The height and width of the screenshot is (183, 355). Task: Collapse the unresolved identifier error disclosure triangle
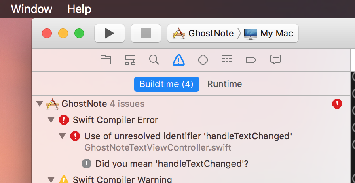click(62, 136)
